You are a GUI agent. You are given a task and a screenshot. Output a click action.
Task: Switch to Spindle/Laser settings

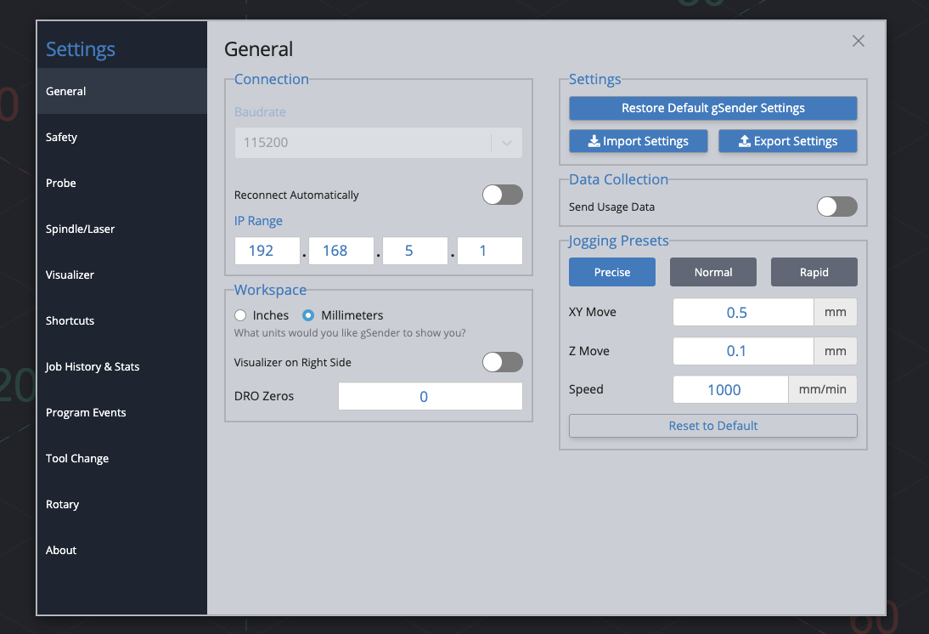point(80,229)
